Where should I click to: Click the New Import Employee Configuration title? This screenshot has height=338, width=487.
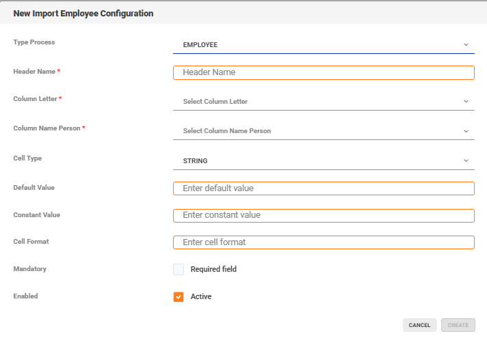pos(83,13)
